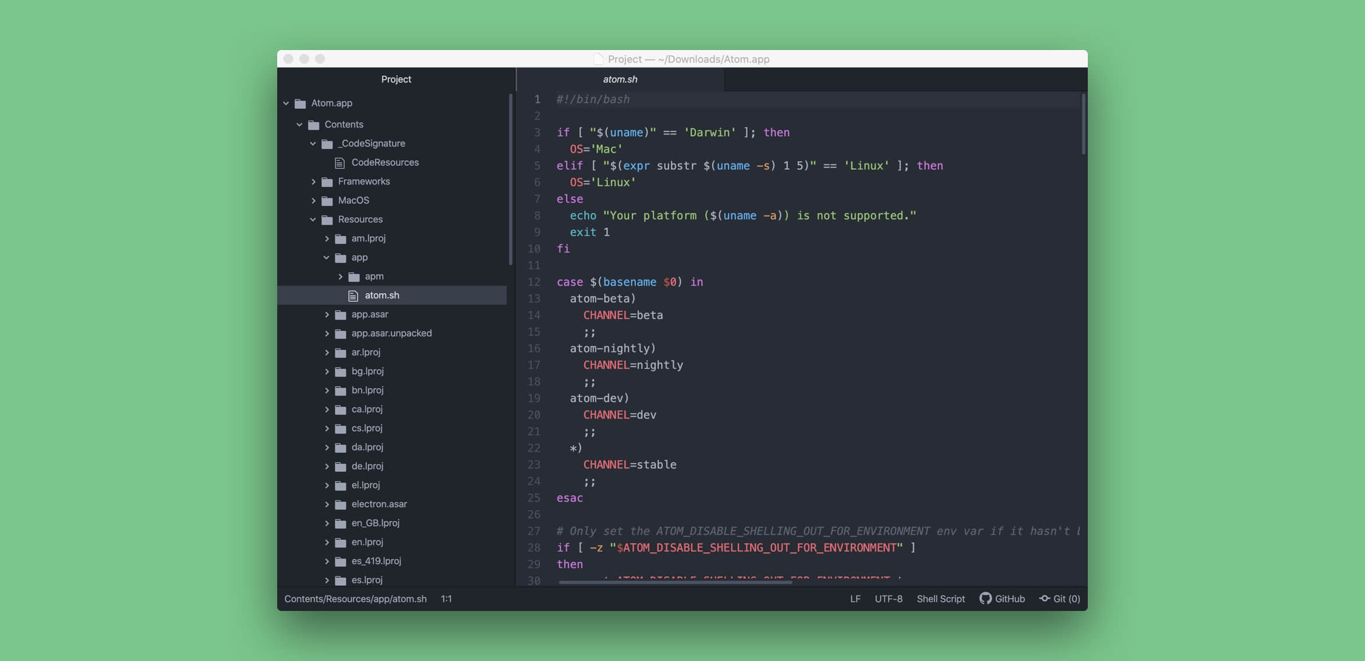This screenshot has height=661, width=1365.
Task: Click the editor horizontal scrollbar thumb
Action: click(x=676, y=582)
